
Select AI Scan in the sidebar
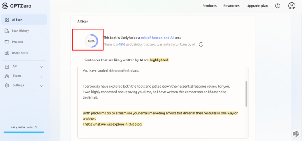(24, 20)
